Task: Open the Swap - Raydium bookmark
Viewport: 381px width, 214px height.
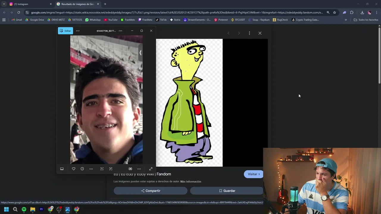Action: pyautogui.click(x=259, y=20)
